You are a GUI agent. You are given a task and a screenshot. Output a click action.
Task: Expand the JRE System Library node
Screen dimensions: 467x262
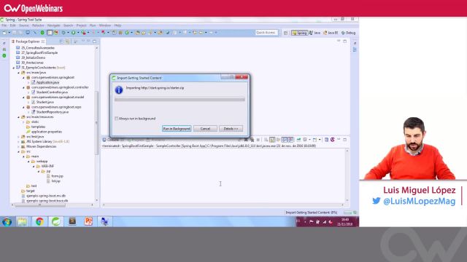(19, 142)
